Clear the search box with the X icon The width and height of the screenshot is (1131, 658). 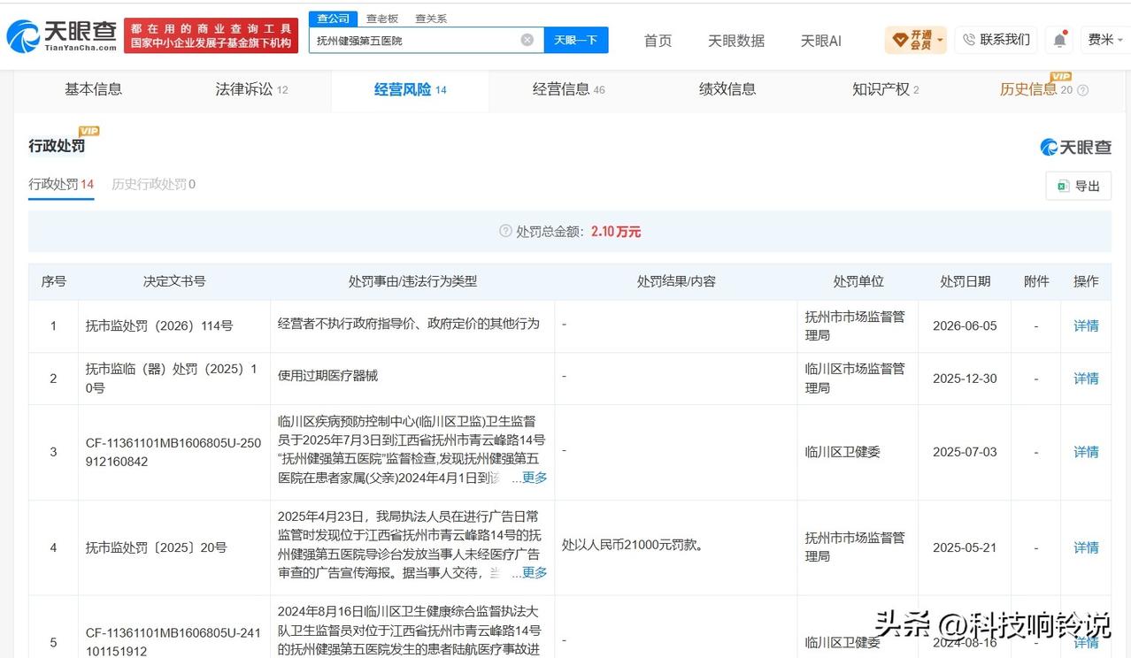[527, 40]
